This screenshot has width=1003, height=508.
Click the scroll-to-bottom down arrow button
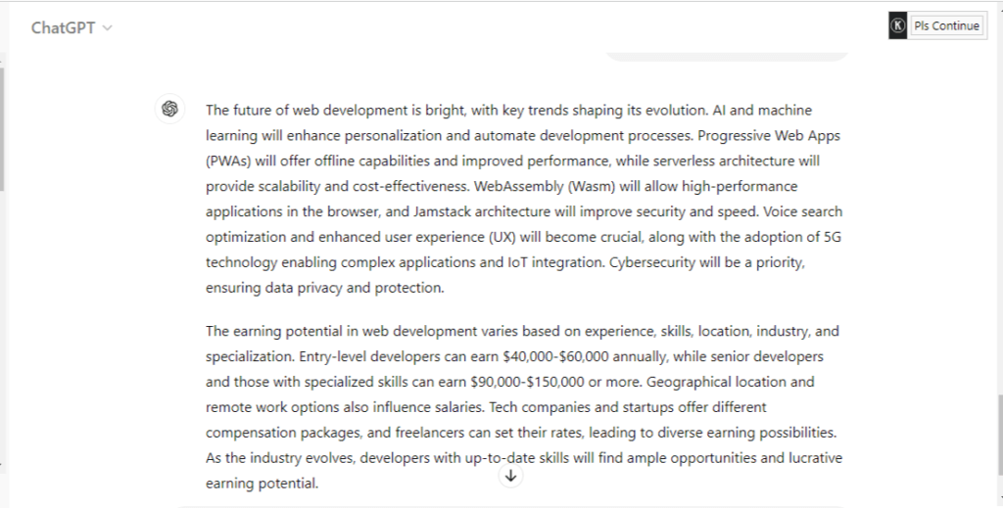click(510, 476)
